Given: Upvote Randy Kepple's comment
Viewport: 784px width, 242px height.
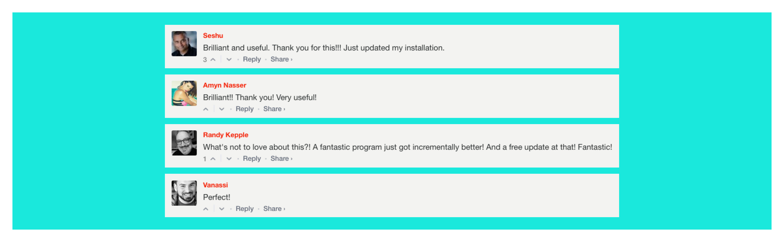Looking at the screenshot, I should coord(213,159).
